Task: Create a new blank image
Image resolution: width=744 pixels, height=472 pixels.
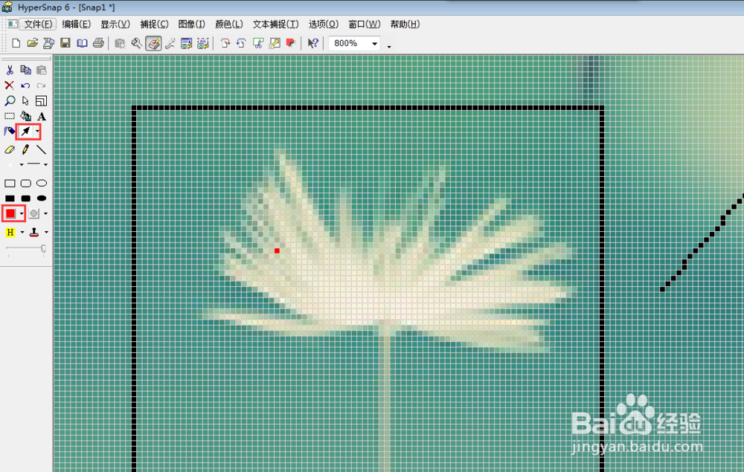Action: coord(16,43)
